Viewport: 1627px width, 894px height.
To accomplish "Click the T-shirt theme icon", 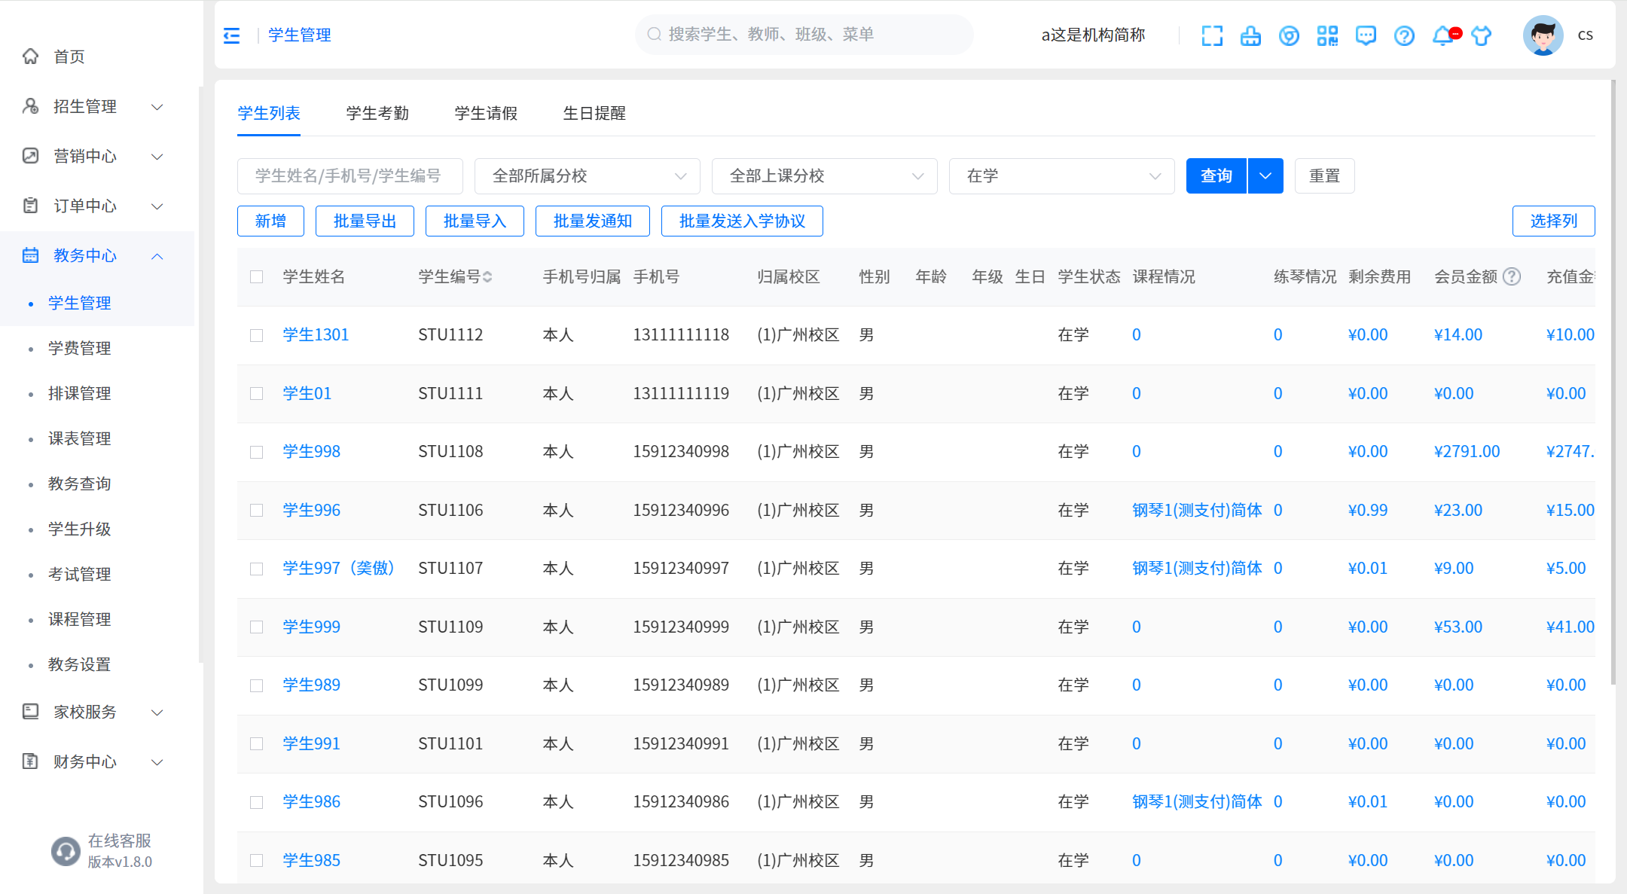I will 1482,35.
